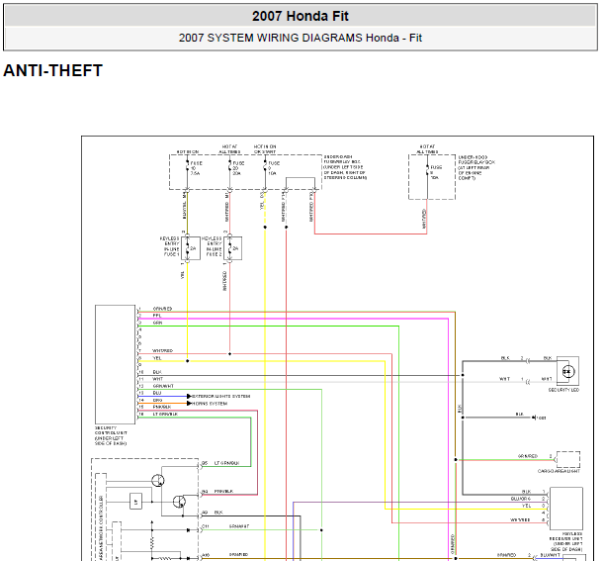Click the SECURITY LED label

click(x=563, y=390)
